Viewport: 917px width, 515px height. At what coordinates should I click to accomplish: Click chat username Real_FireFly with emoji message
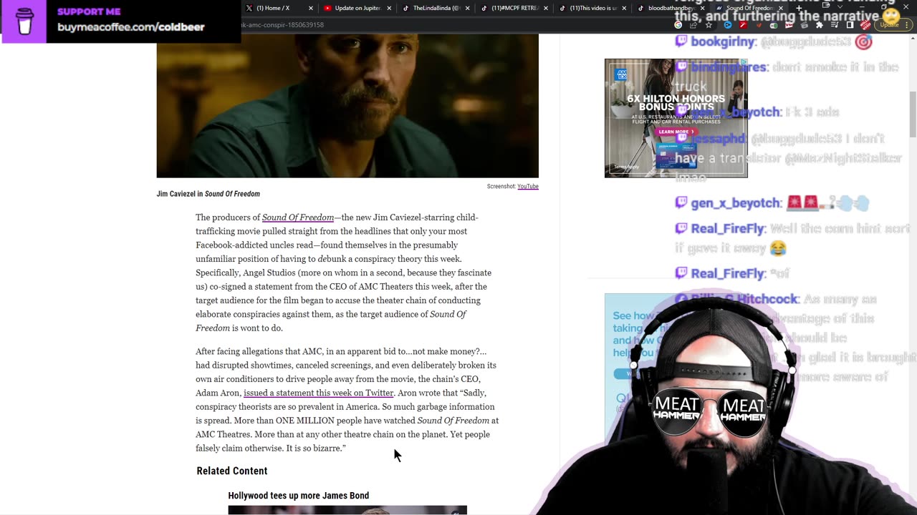coord(728,230)
